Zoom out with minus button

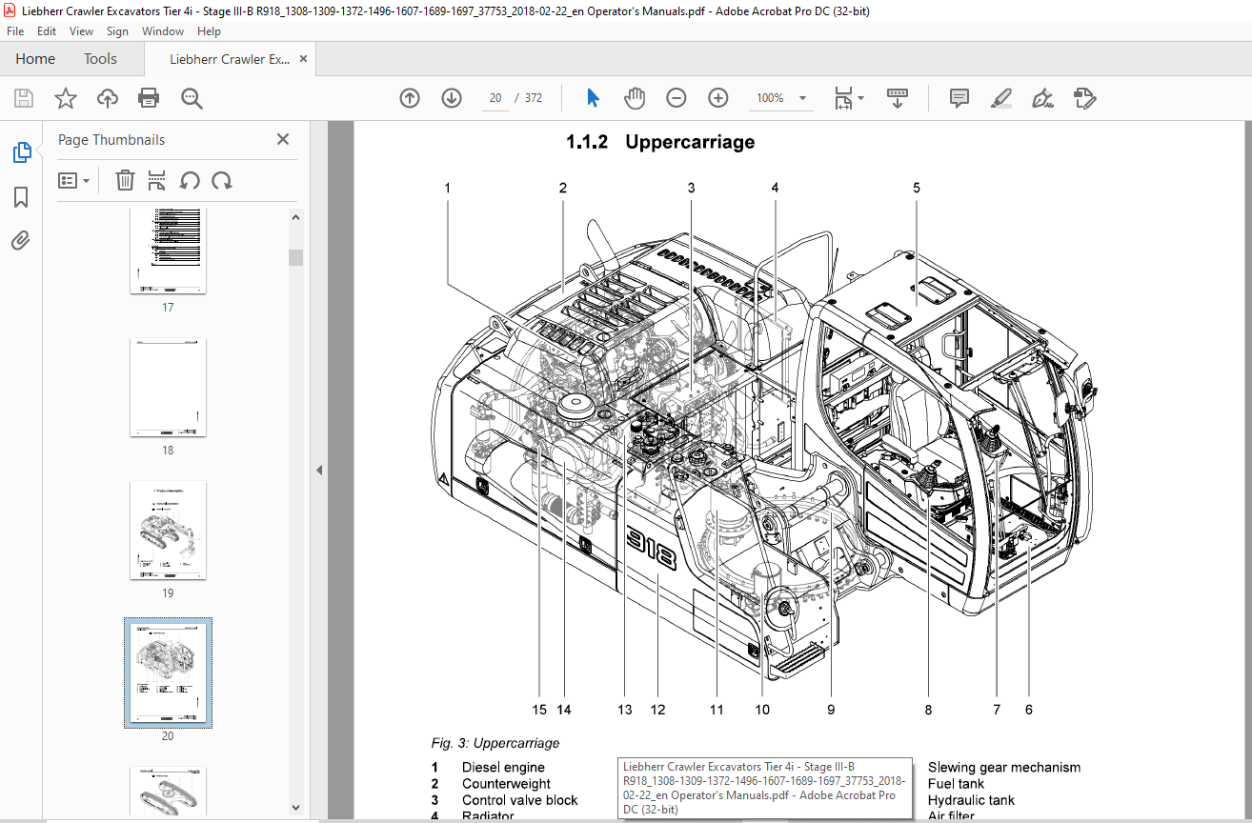[676, 98]
